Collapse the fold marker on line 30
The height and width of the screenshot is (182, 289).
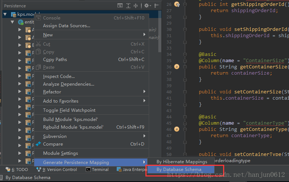click(185, 29)
